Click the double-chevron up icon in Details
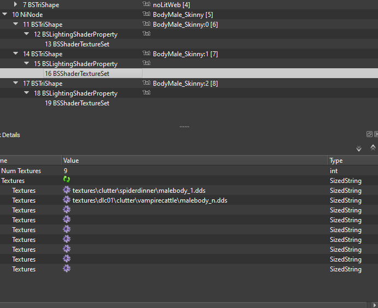The height and width of the screenshot is (308, 378). click(373, 147)
